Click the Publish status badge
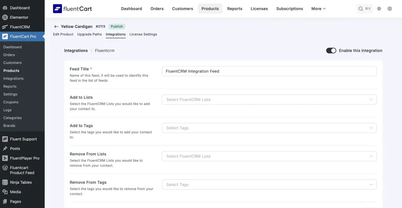 (x=117, y=26)
